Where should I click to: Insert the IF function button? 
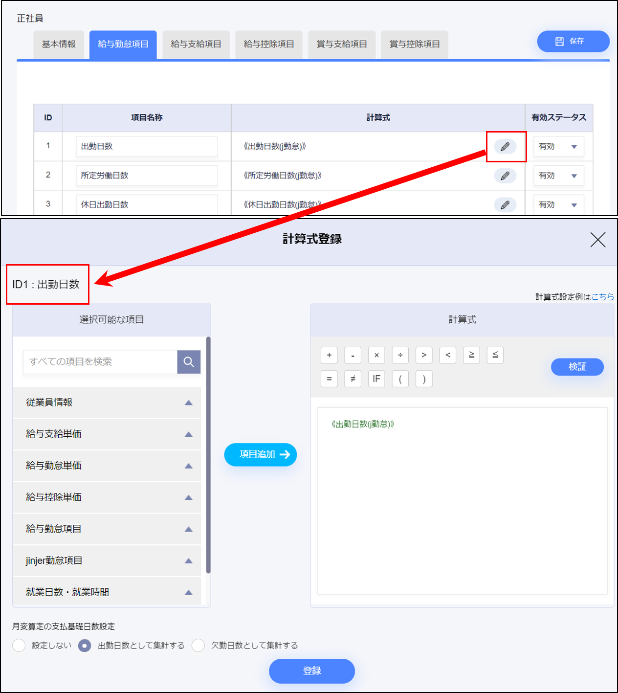coord(376,379)
